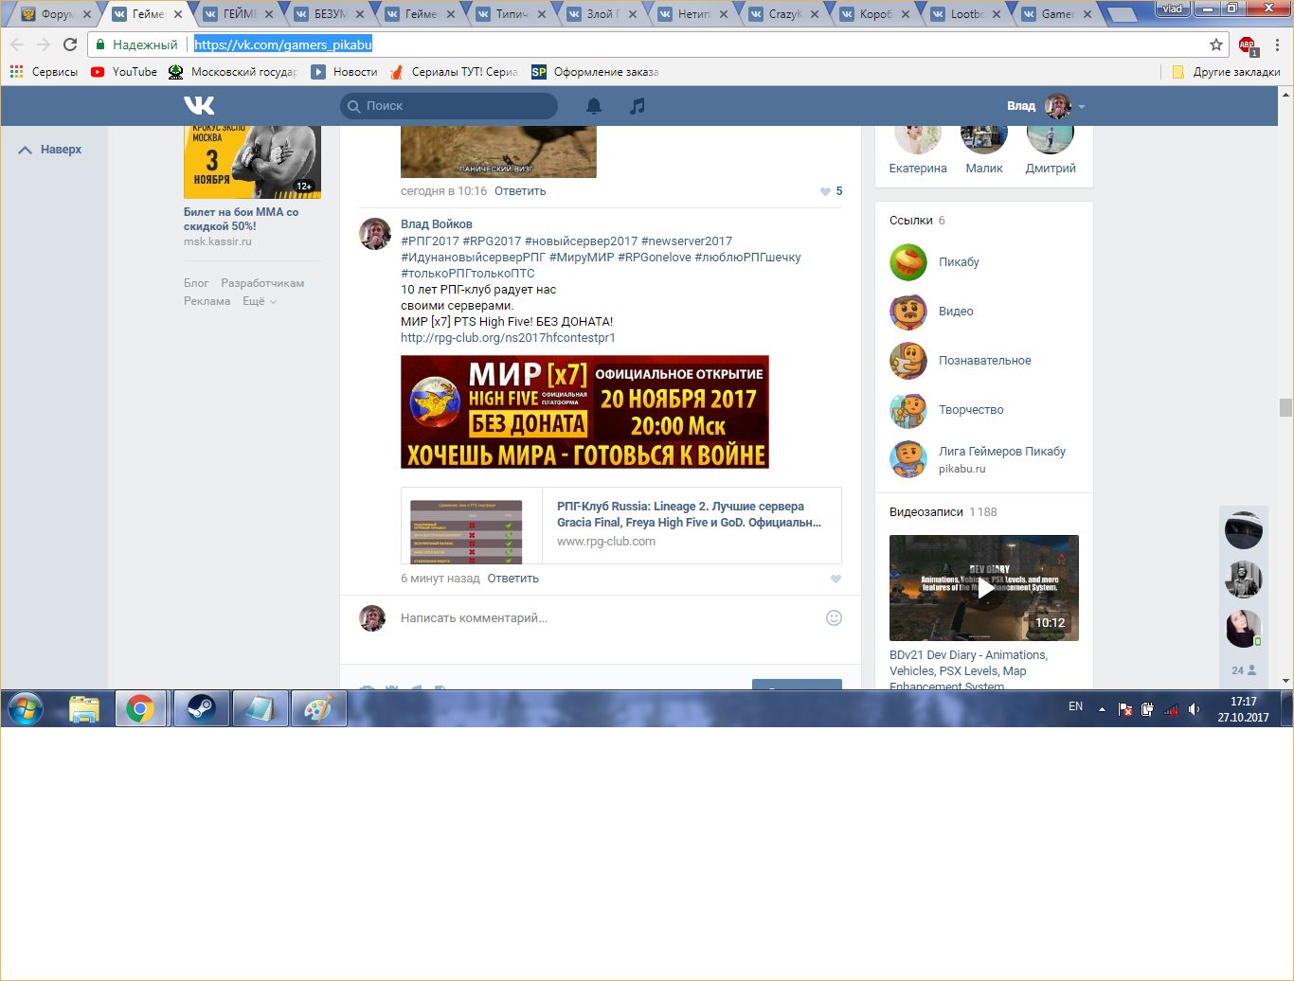The width and height of the screenshot is (1294, 981).
Task: Open the Новости bookmark
Action: click(345, 72)
